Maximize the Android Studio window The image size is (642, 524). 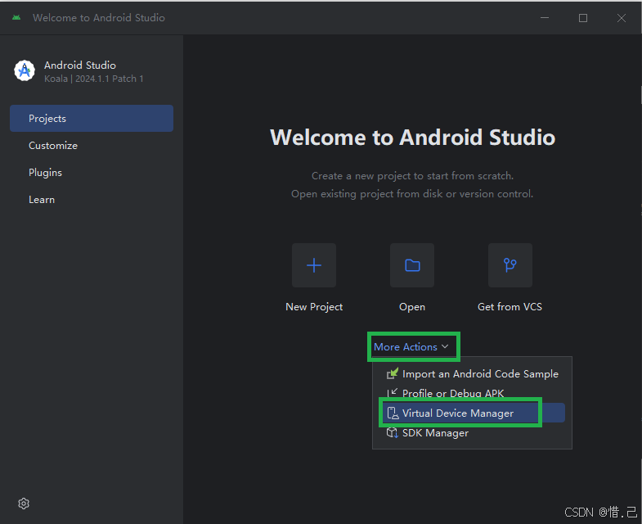(583, 18)
